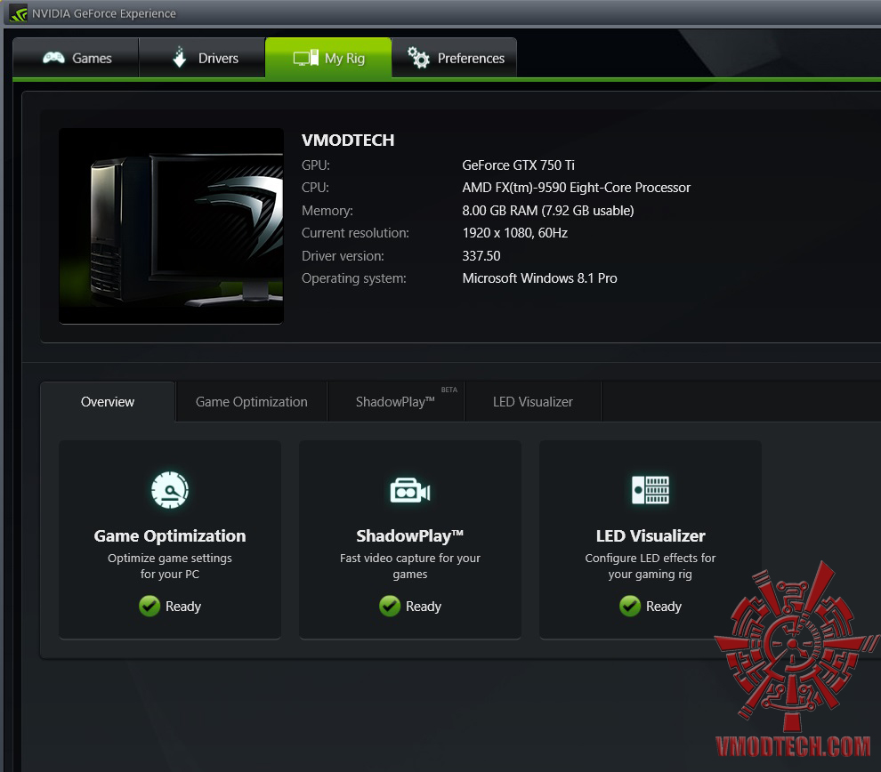Click the gears icon on Preferences
Image resolution: width=881 pixels, height=772 pixels.
(418, 57)
